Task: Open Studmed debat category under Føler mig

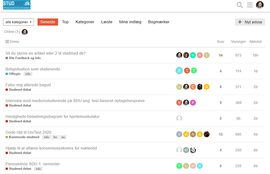Action: pos(18,90)
